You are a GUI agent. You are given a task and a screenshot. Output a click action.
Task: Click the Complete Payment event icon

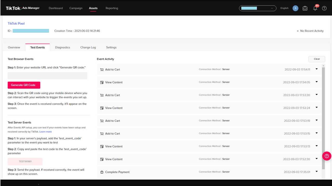[x=102, y=172]
